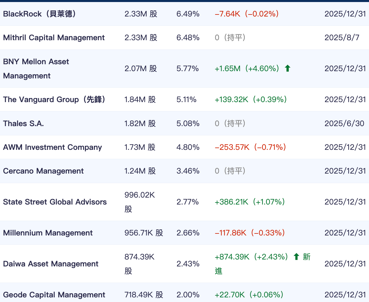Click the 956.71K 股 share count

point(144,233)
